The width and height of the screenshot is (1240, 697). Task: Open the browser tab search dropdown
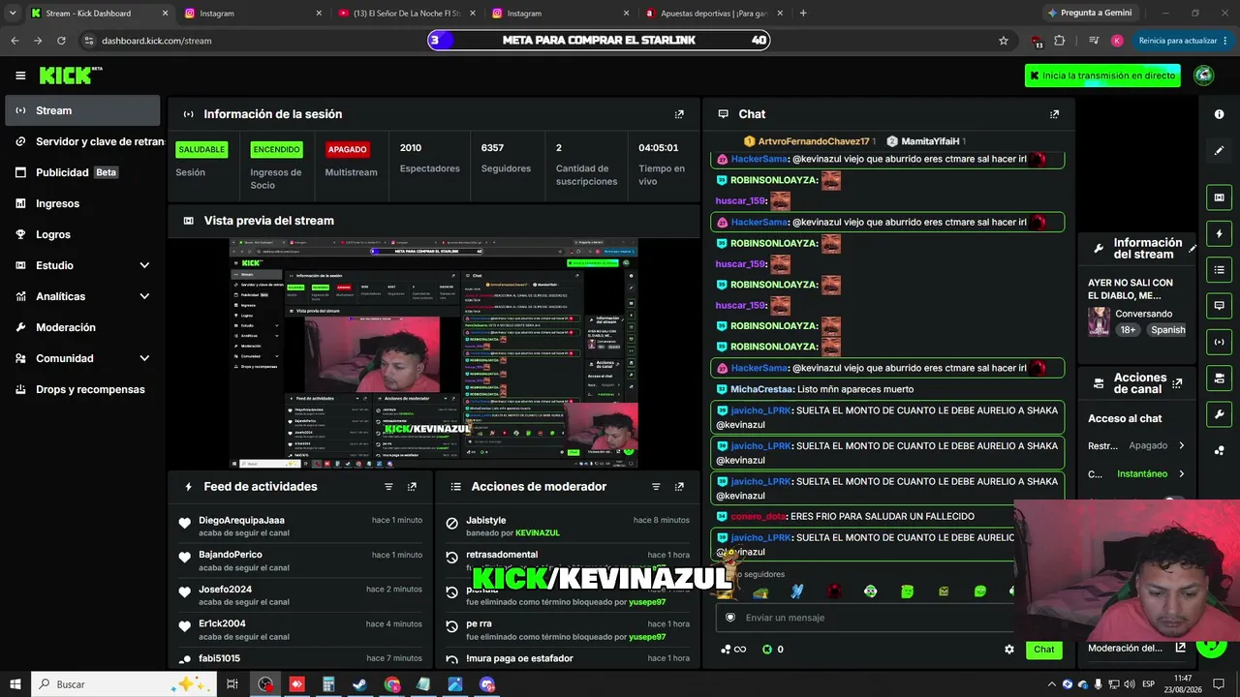tap(13, 14)
